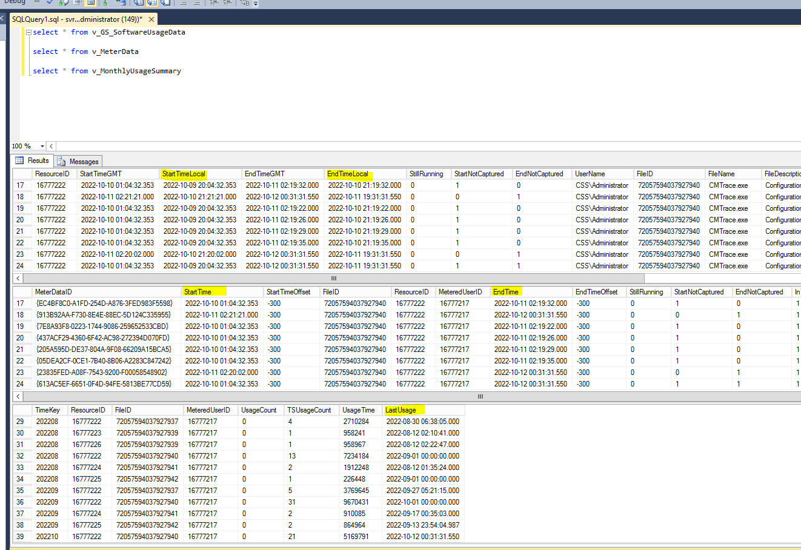Open the 100 % zoom dropdown
Viewport: 801px width, 550px height.
coord(42,146)
